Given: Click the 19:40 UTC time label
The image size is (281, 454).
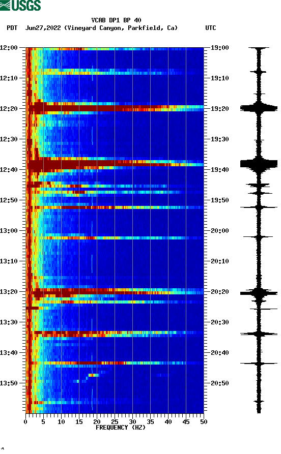Looking at the screenshot, I should pyautogui.click(x=220, y=170).
